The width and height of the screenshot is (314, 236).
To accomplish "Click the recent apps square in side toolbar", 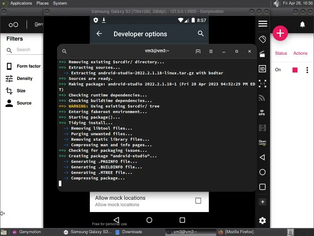I will point(262,187).
